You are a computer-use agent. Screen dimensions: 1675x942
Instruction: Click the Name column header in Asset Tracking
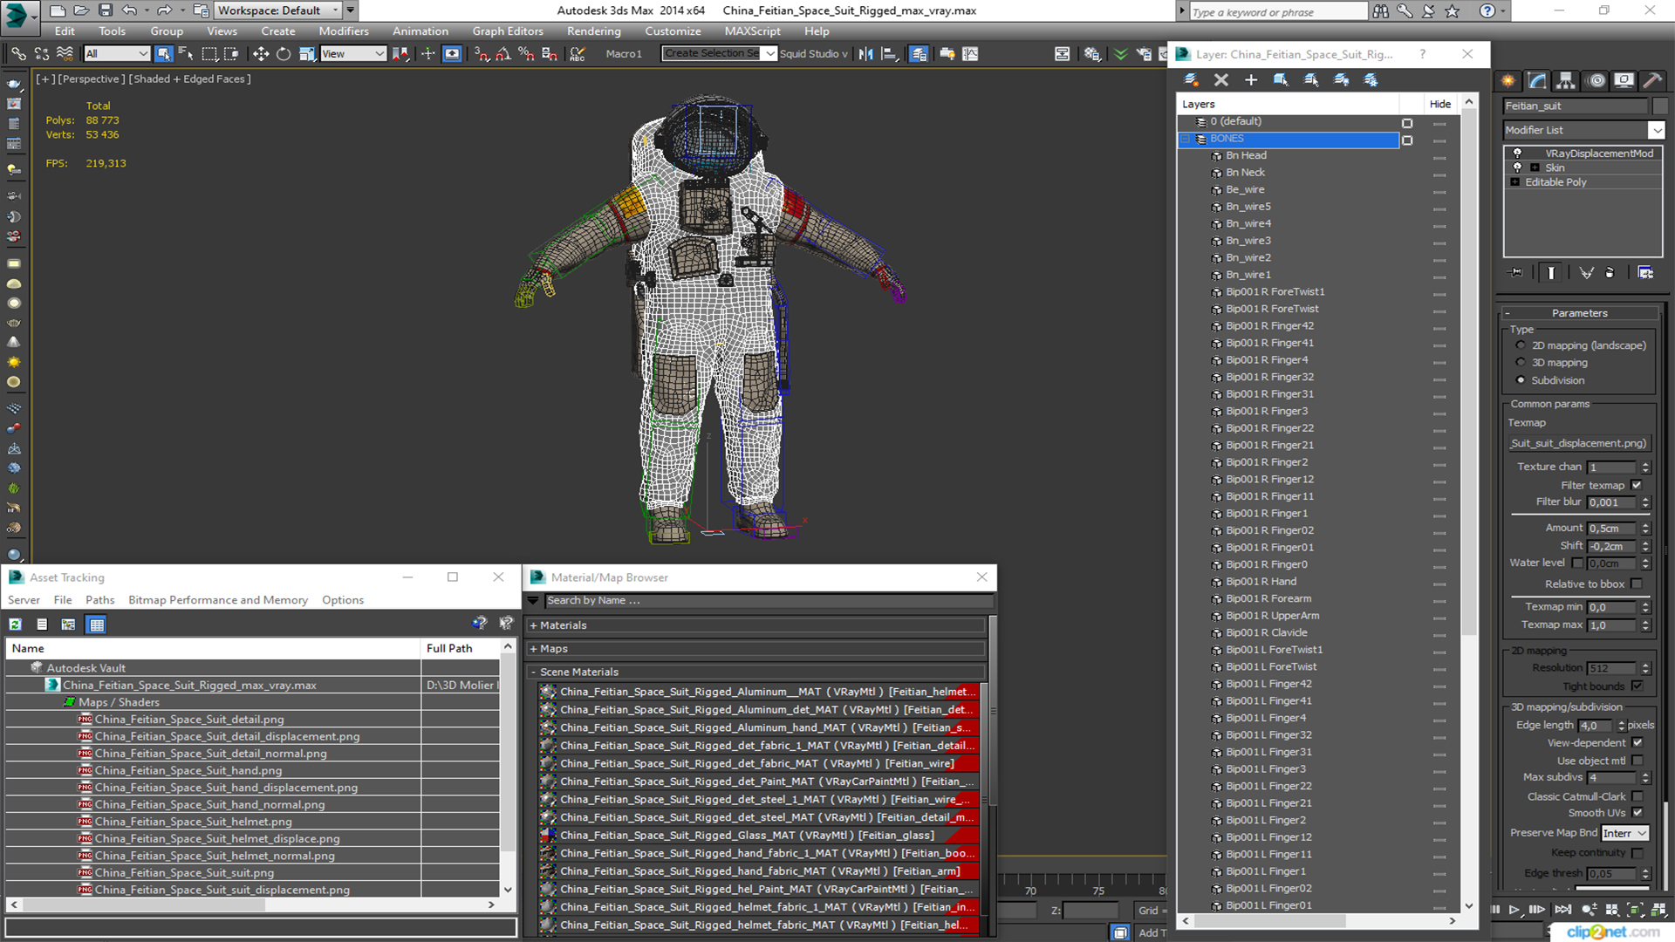213,648
